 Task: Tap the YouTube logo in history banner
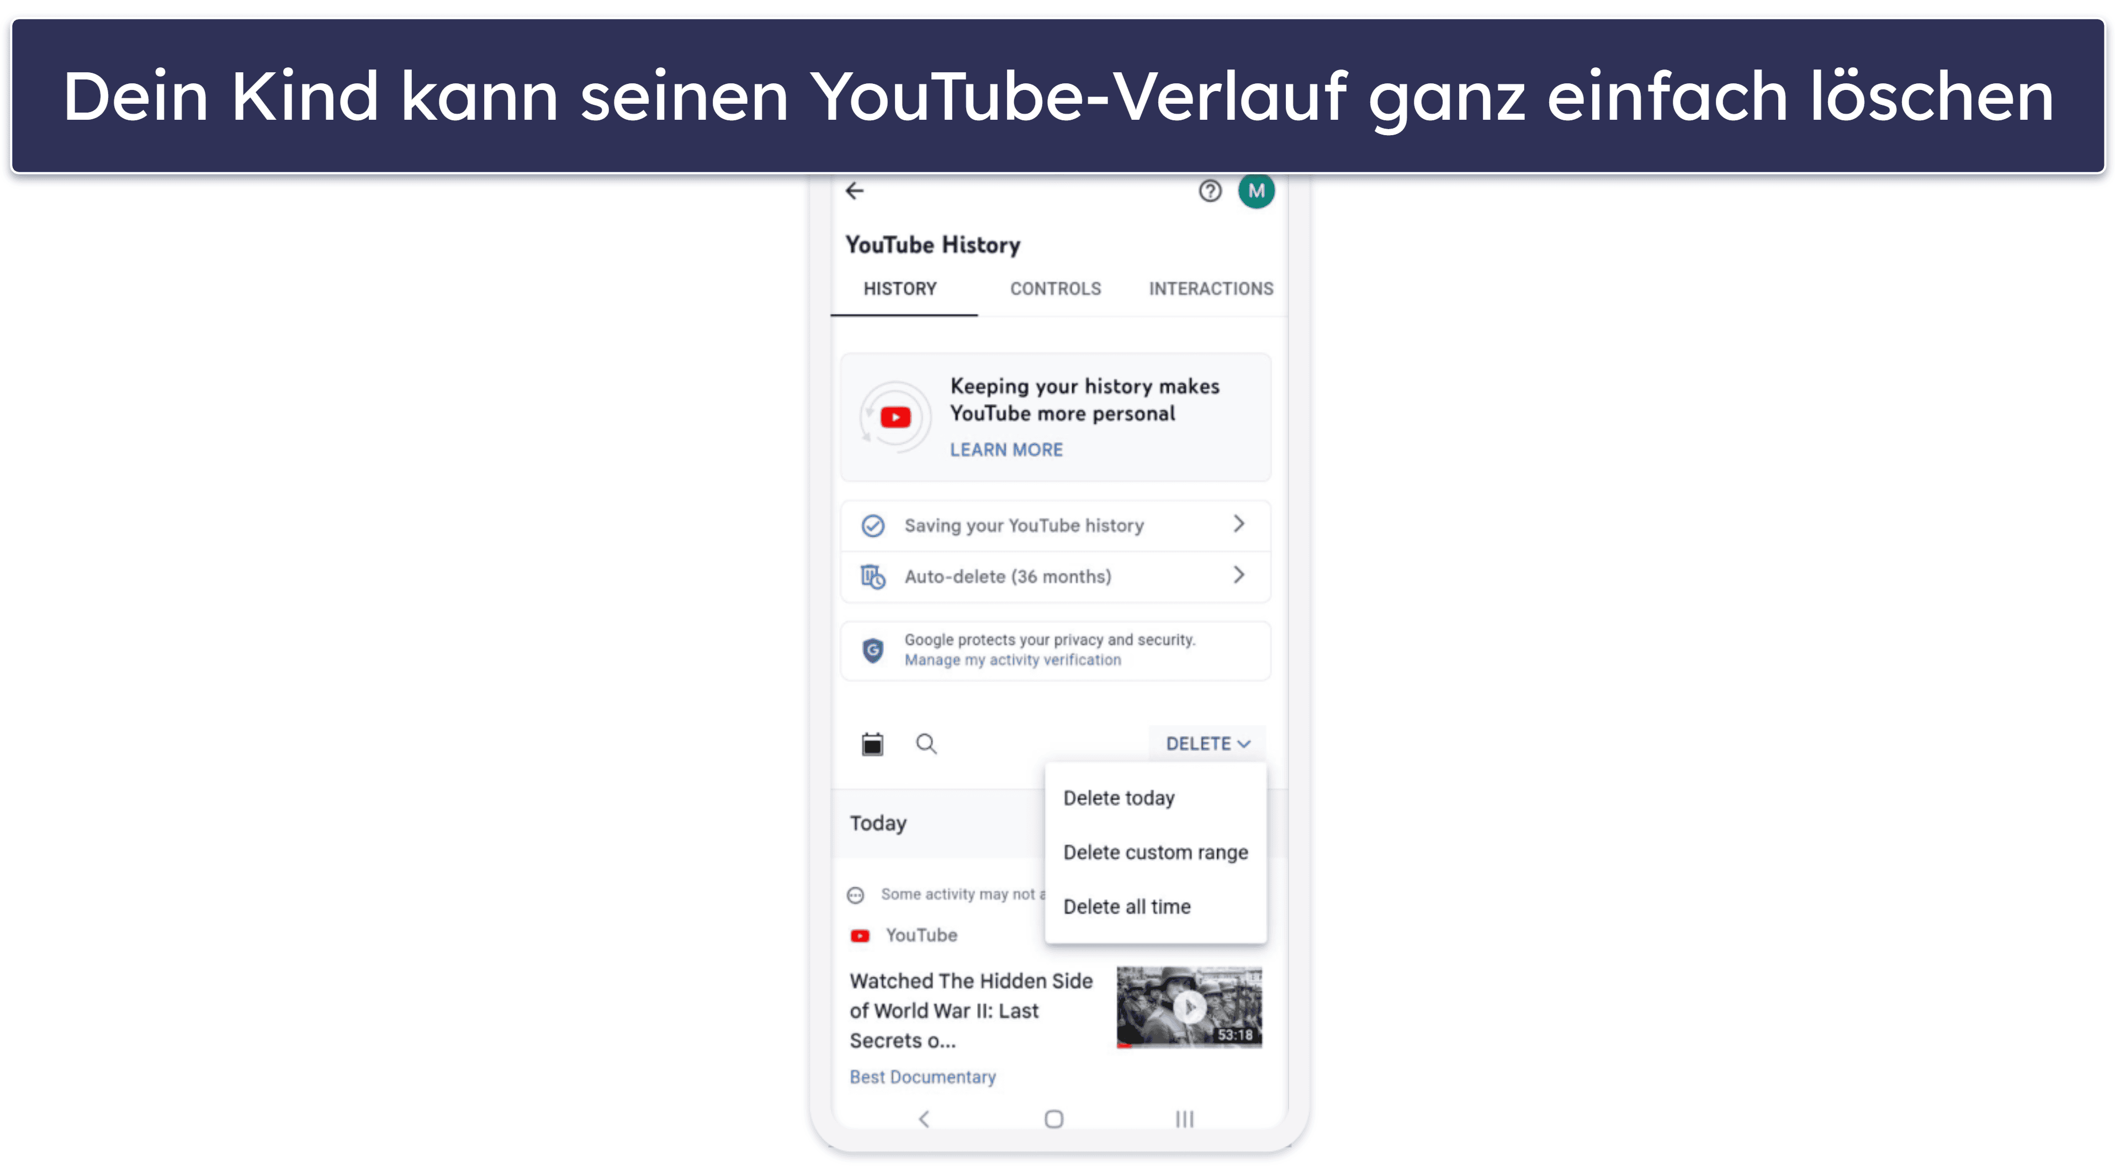(x=895, y=418)
